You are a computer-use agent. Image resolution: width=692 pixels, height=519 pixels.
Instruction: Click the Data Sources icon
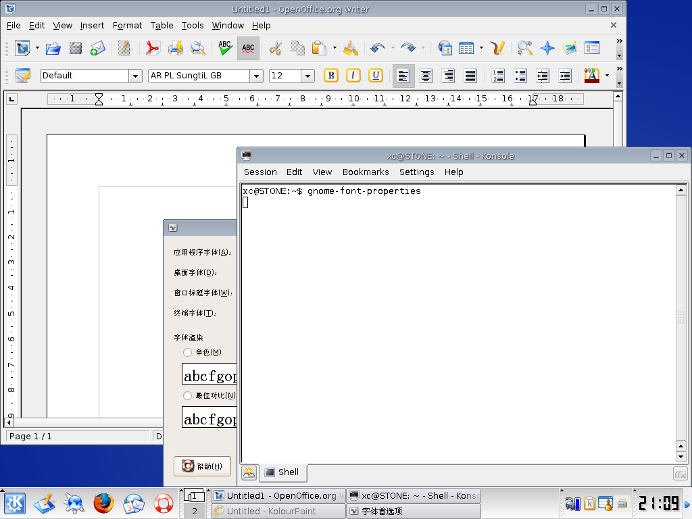click(592, 48)
